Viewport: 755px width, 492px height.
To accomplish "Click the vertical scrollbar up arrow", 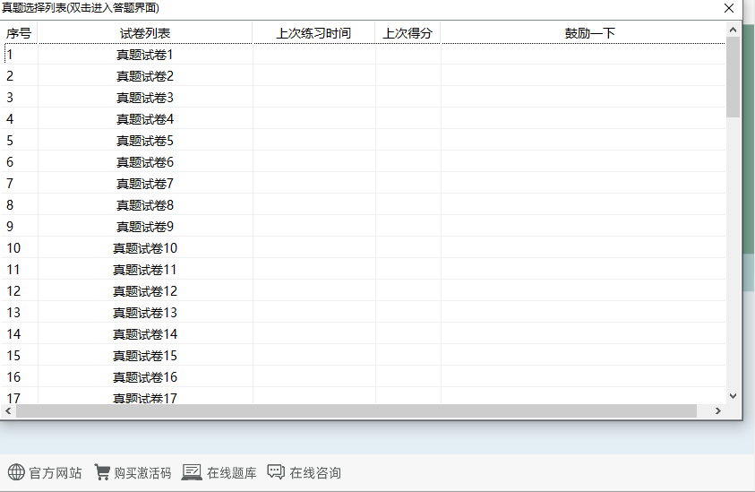I will point(733,30).
